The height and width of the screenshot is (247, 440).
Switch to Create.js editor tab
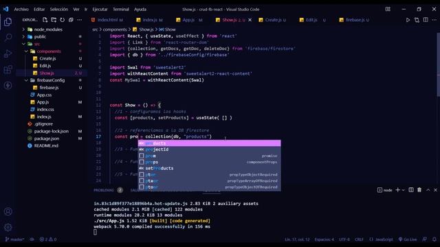pos(272,20)
